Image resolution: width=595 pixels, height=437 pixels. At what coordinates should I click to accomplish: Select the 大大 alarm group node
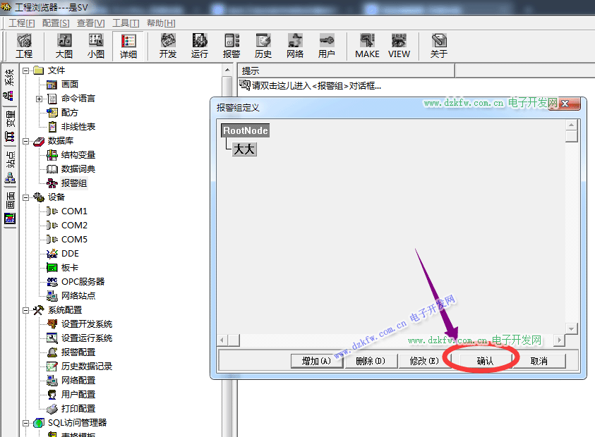(x=244, y=149)
